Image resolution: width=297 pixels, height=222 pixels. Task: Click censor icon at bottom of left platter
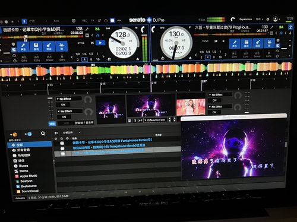pyautogui.click(x=109, y=59)
